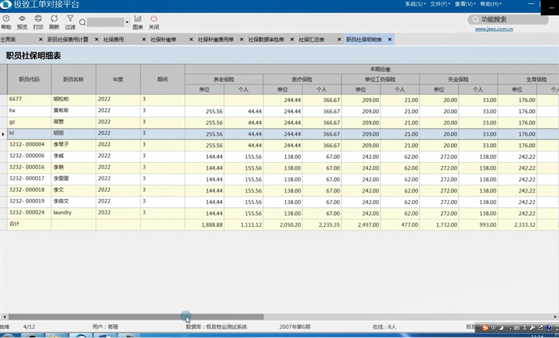Image resolution: width=559 pixels, height=338 pixels.
Task: Close the 社保补缴单 tab
Action: click(191, 39)
